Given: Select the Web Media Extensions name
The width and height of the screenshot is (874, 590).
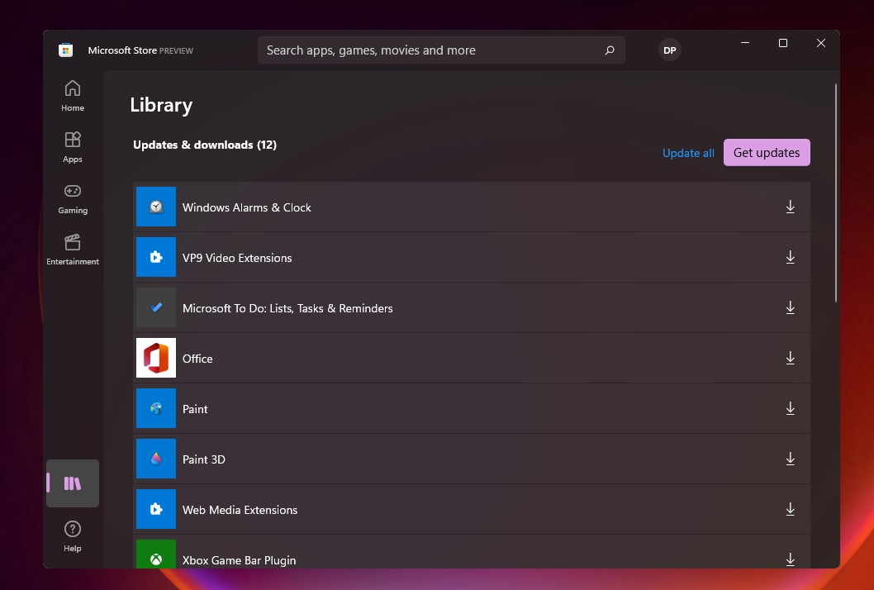Looking at the screenshot, I should (240, 510).
